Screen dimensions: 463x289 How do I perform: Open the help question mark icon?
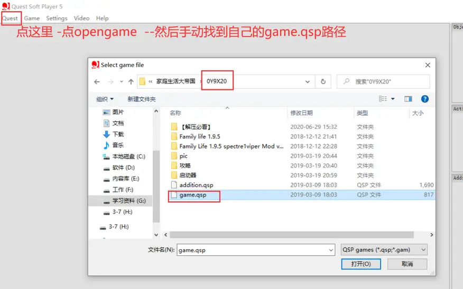click(x=424, y=99)
